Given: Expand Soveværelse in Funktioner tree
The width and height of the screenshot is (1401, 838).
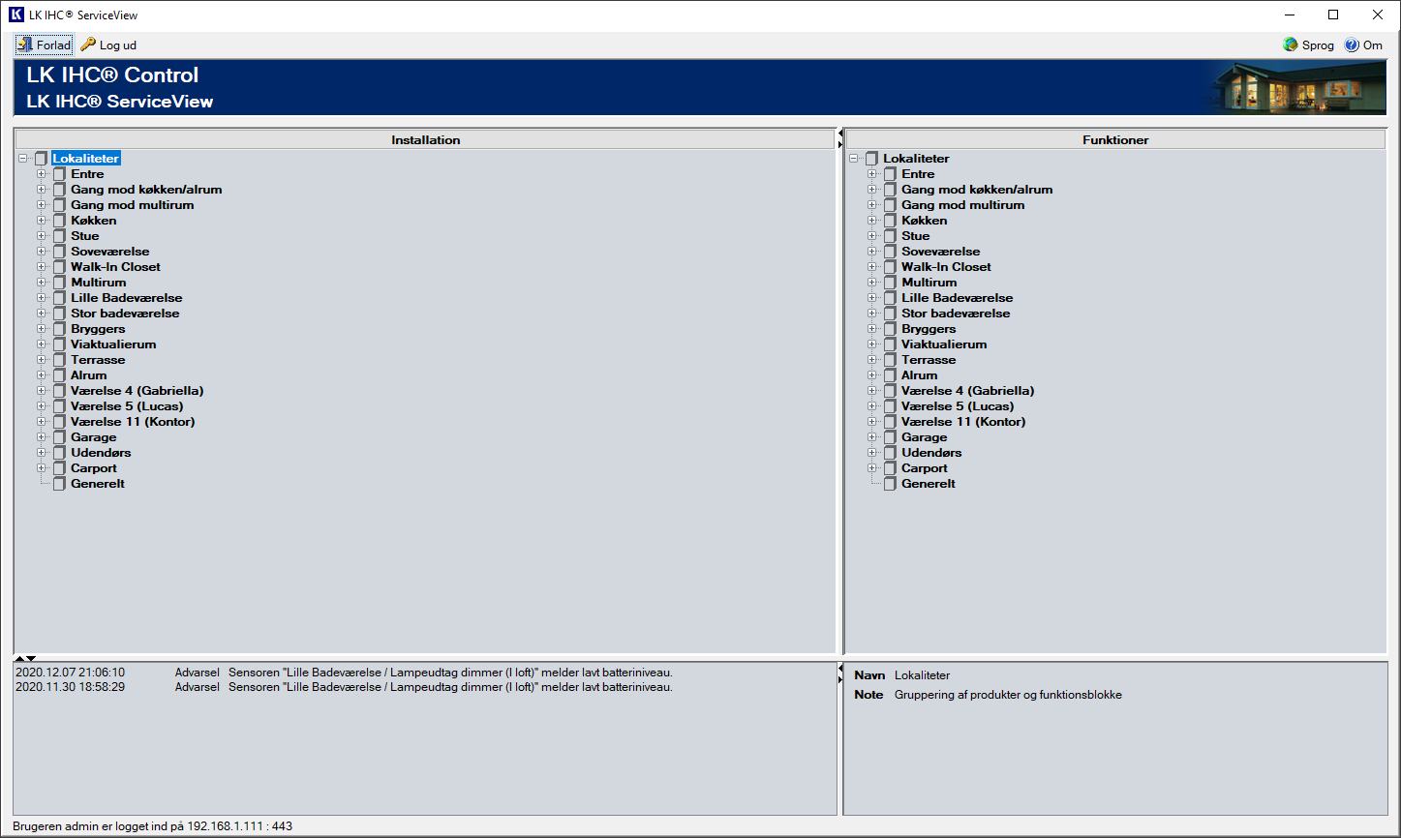Looking at the screenshot, I should (x=872, y=252).
